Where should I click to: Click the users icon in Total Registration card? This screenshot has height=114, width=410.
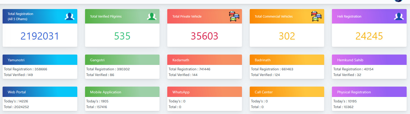coord(69,17)
